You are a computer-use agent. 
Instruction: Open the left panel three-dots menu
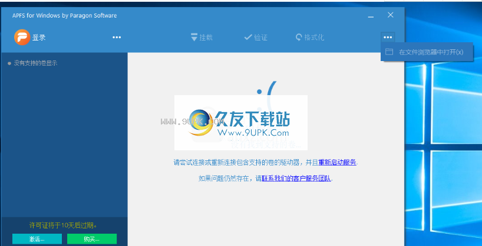[117, 38]
